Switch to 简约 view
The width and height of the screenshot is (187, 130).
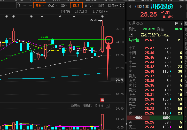(101, 5)
